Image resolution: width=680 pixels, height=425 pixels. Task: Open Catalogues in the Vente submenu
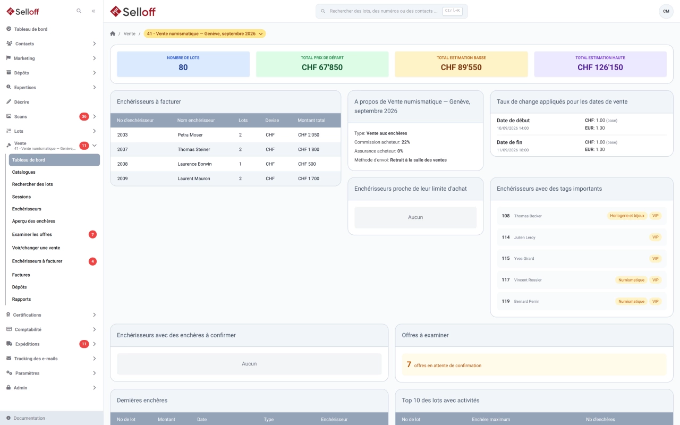tap(54, 172)
